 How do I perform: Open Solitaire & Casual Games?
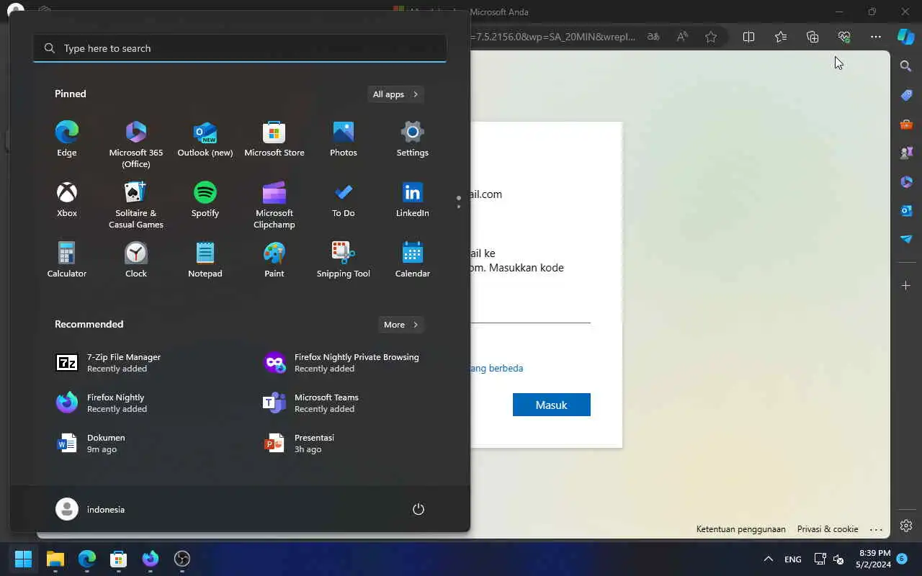(x=136, y=205)
